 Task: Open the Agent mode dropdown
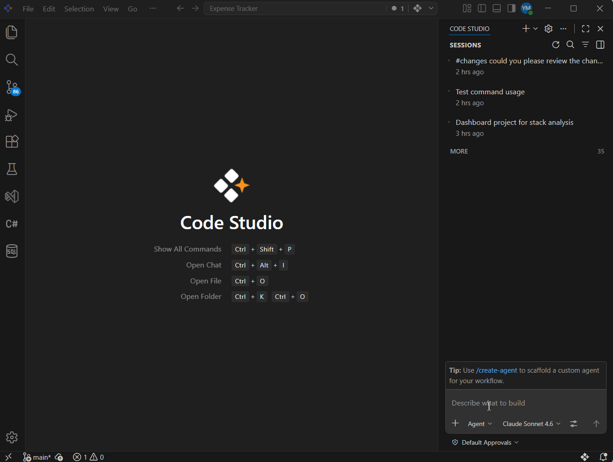pyautogui.click(x=480, y=424)
